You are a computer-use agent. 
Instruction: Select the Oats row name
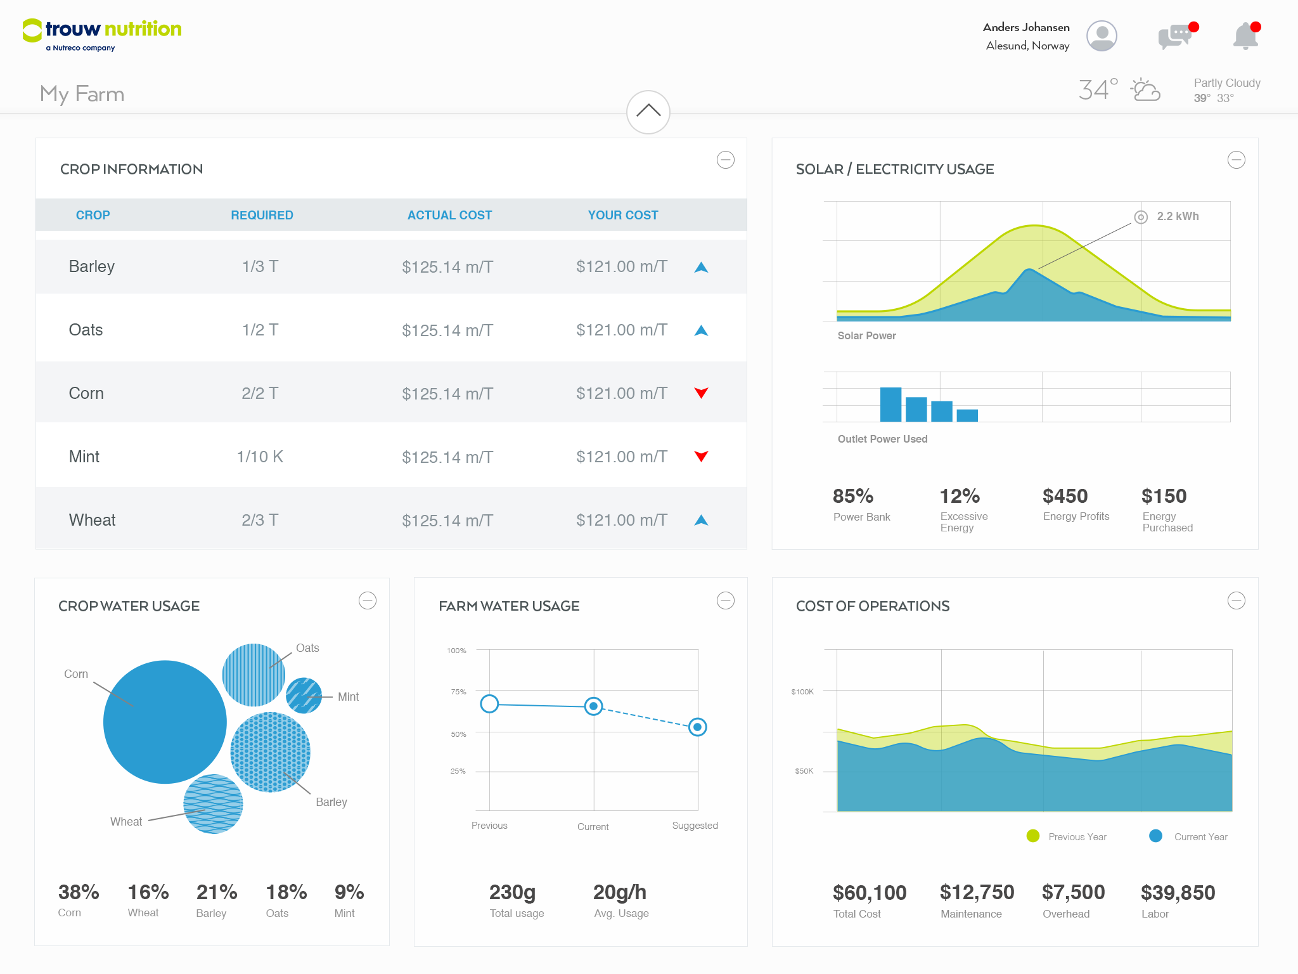pyautogui.click(x=86, y=330)
